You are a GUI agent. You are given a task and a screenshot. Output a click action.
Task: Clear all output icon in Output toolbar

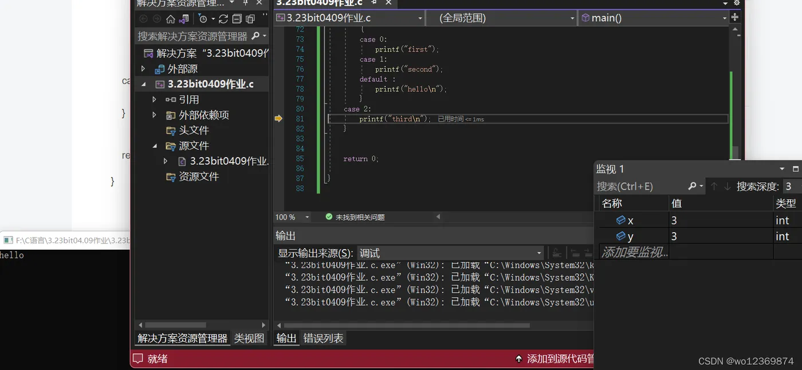(x=556, y=253)
